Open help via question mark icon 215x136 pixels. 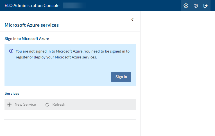[196, 6]
